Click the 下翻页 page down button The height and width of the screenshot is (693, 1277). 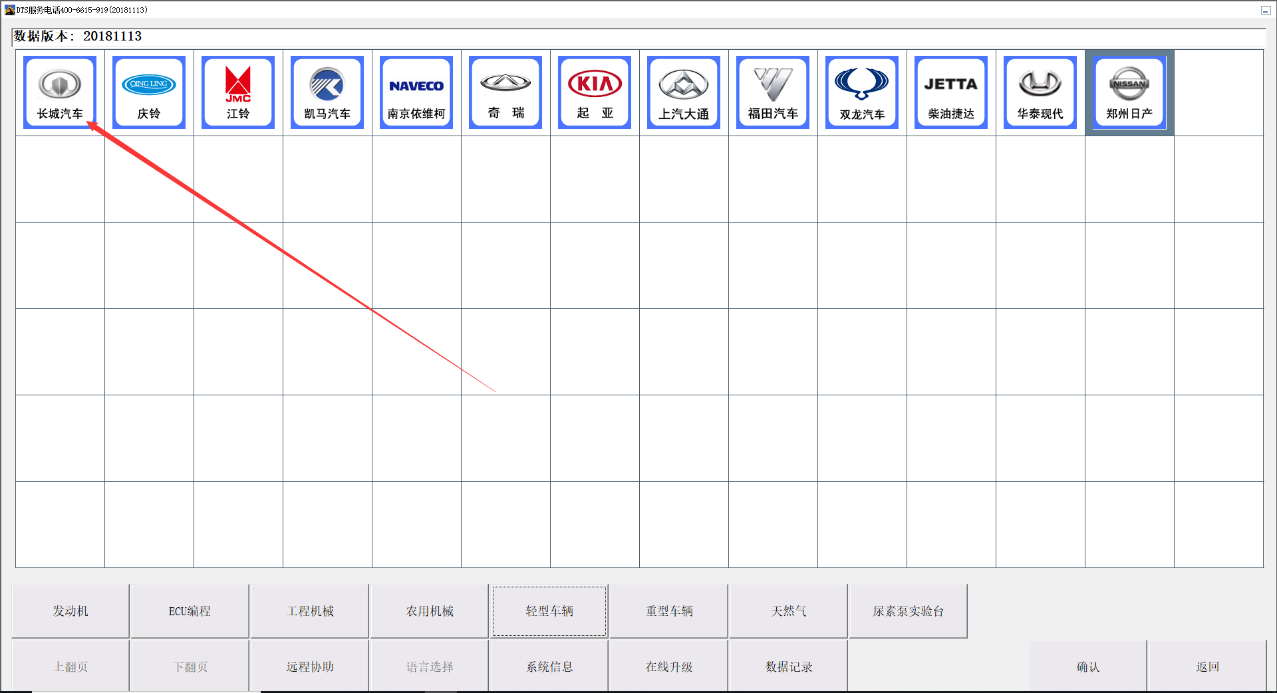coord(190,666)
